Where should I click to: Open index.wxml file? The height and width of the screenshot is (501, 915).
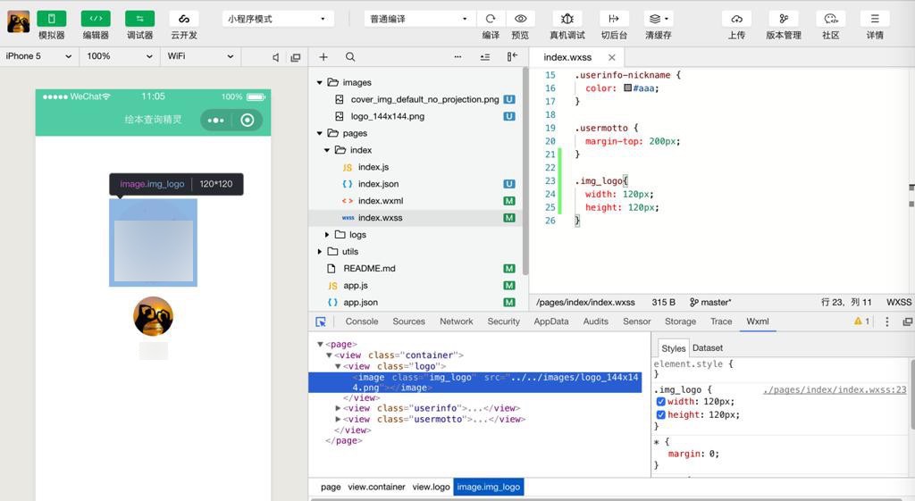[381, 201]
